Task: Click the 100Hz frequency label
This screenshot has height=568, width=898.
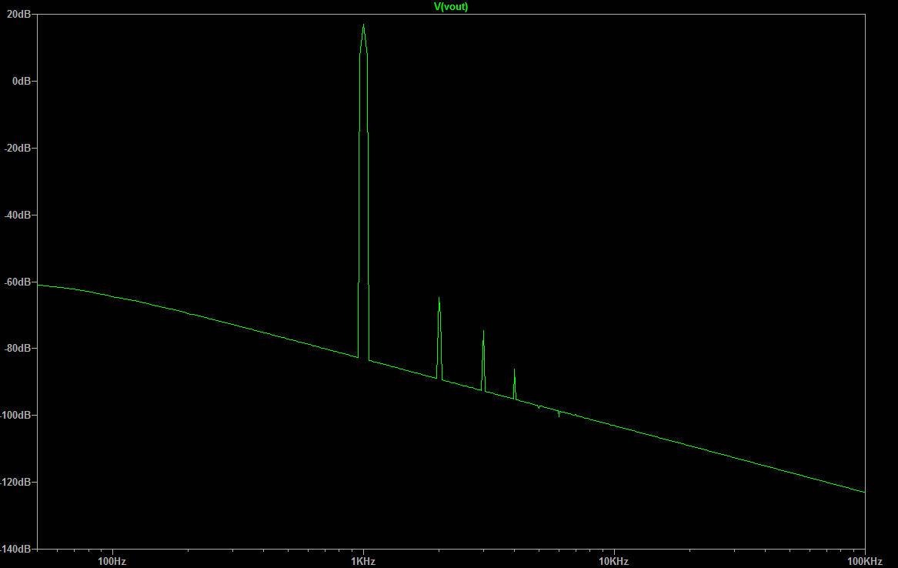Action: (112, 561)
